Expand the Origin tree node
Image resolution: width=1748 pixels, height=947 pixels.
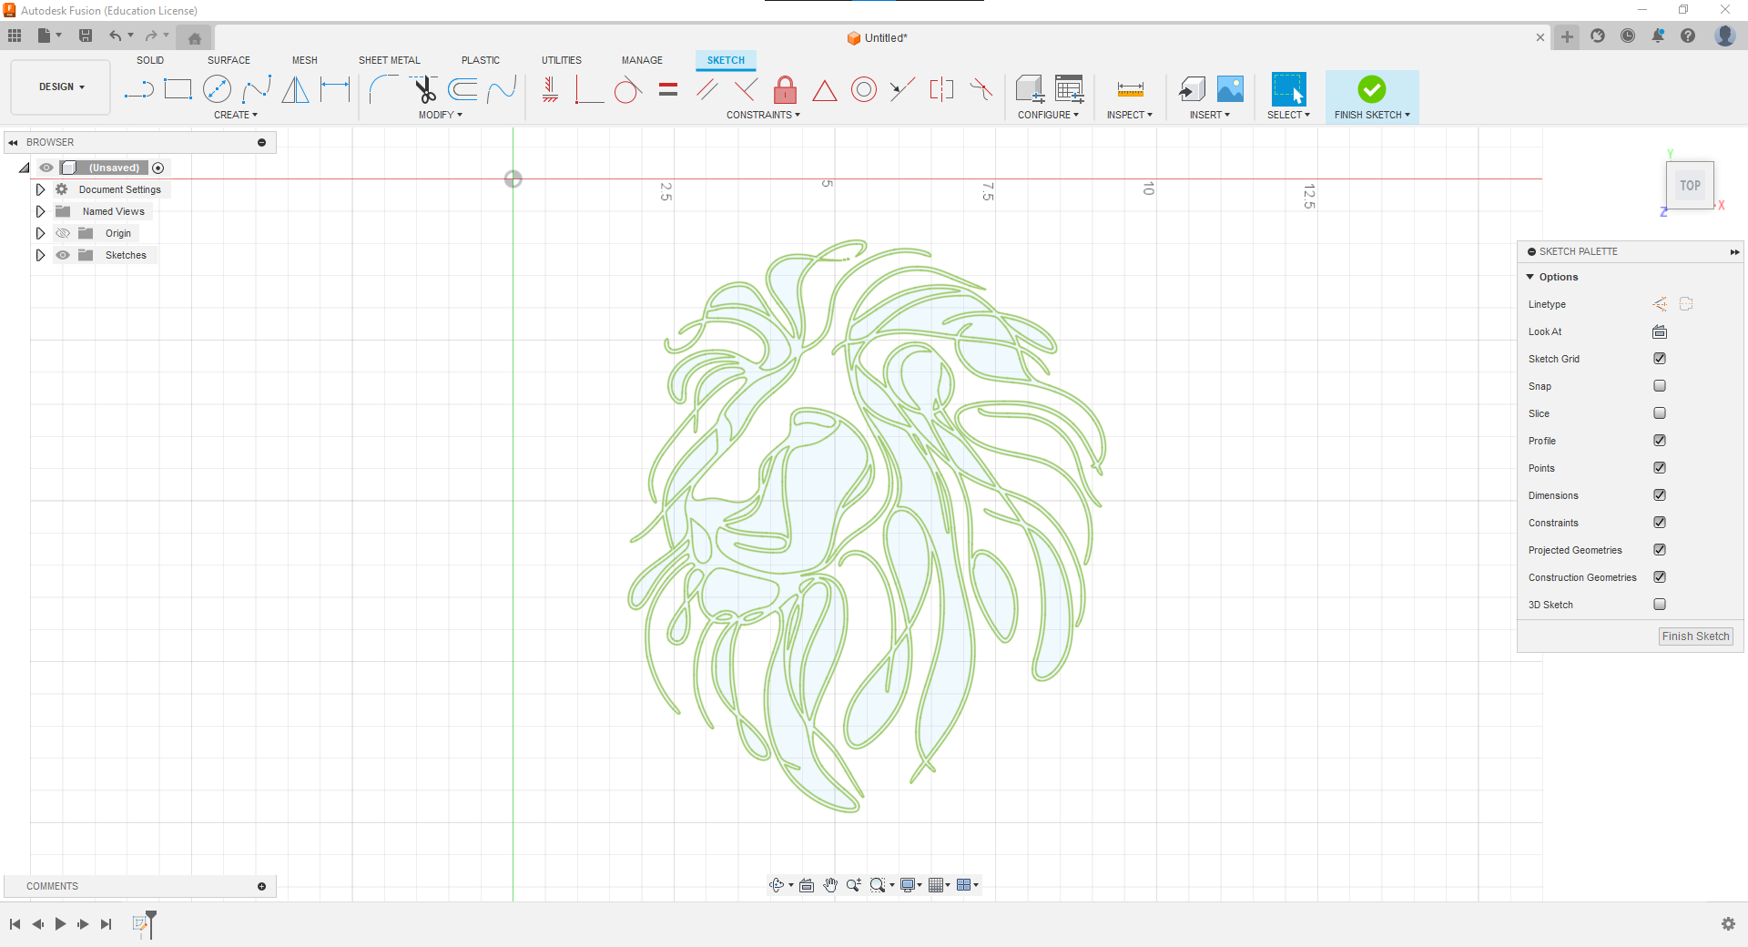[40, 233]
